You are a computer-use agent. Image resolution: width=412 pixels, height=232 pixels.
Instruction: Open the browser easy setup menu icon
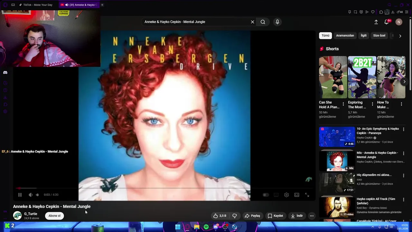[407, 12]
